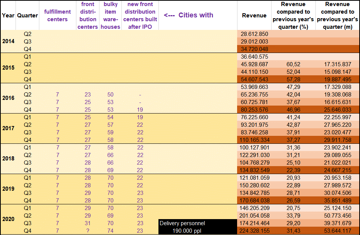Click bulky warehouses value 50
Viewport: 360px width, 235px height.
coord(110,95)
